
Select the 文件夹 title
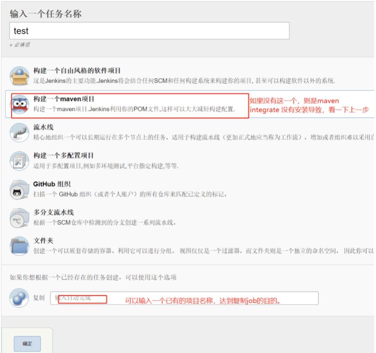pos(43,241)
